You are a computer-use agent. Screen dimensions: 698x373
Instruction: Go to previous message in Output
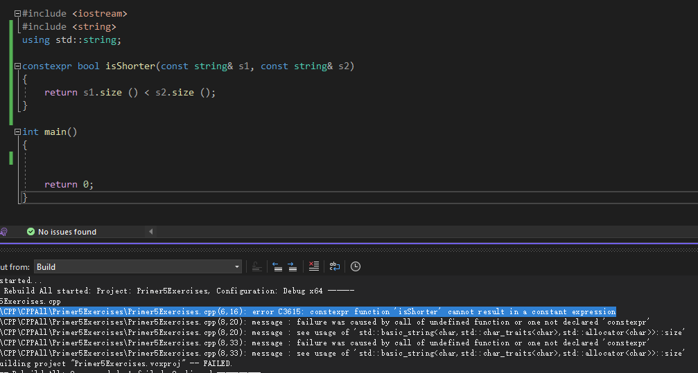coord(277,266)
